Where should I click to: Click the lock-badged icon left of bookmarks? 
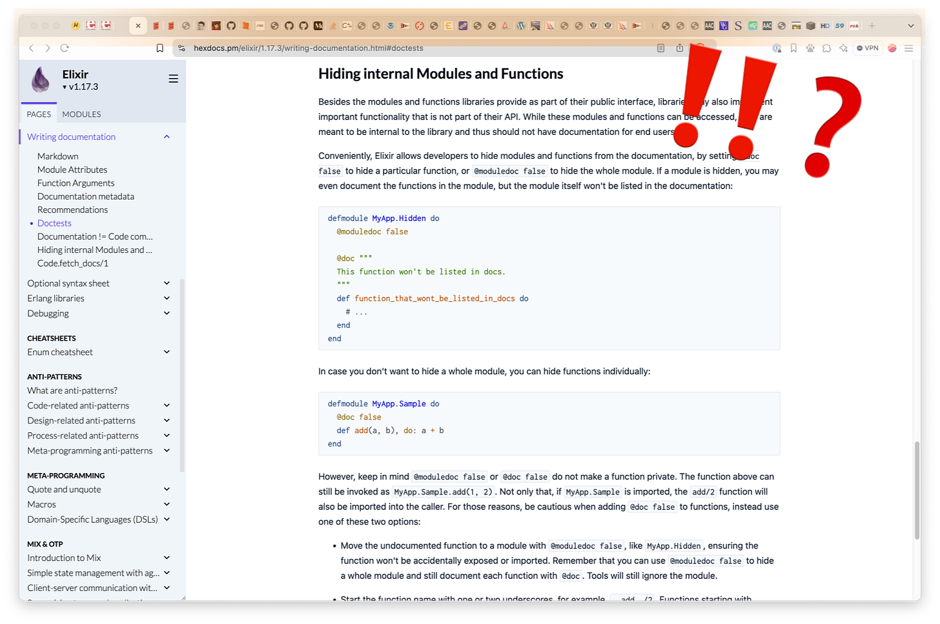tap(777, 48)
